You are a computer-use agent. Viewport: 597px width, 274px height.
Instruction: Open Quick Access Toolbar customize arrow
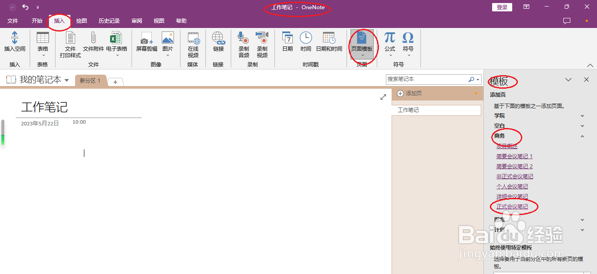pos(38,7)
